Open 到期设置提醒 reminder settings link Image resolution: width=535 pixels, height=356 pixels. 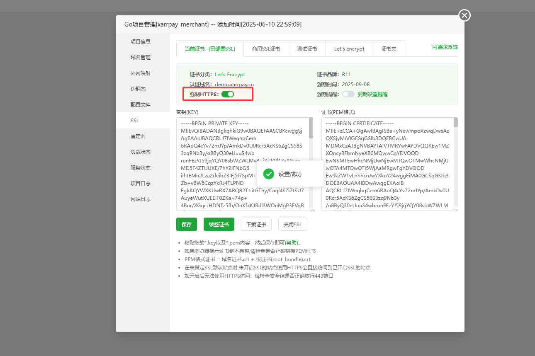[372, 94]
